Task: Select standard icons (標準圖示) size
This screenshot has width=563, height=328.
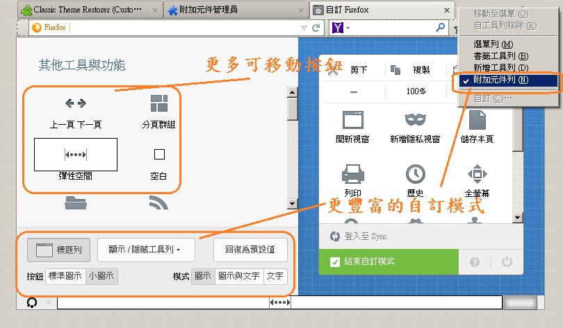Action: point(65,276)
